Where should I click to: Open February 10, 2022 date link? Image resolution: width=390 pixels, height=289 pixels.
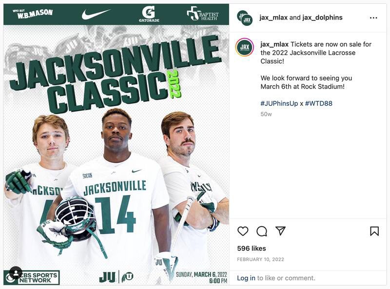pos(260,259)
